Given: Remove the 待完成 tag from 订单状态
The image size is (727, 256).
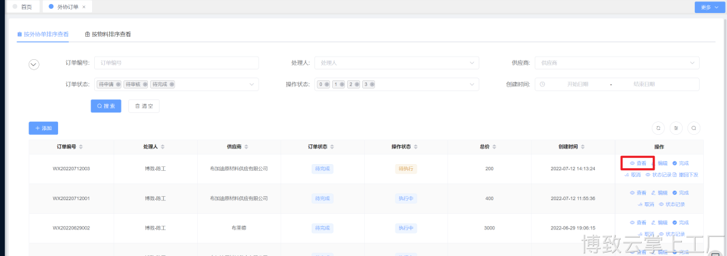Looking at the screenshot, I should point(172,84).
